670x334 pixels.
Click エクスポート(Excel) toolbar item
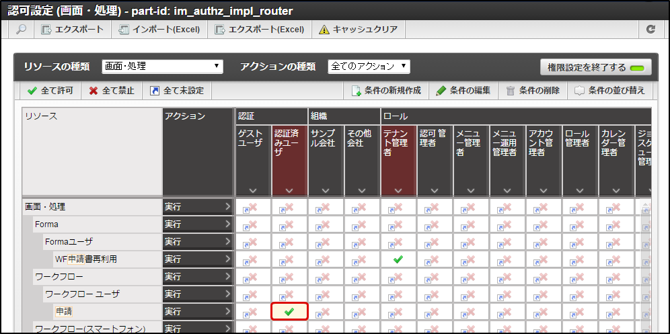[x=260, y=30]
